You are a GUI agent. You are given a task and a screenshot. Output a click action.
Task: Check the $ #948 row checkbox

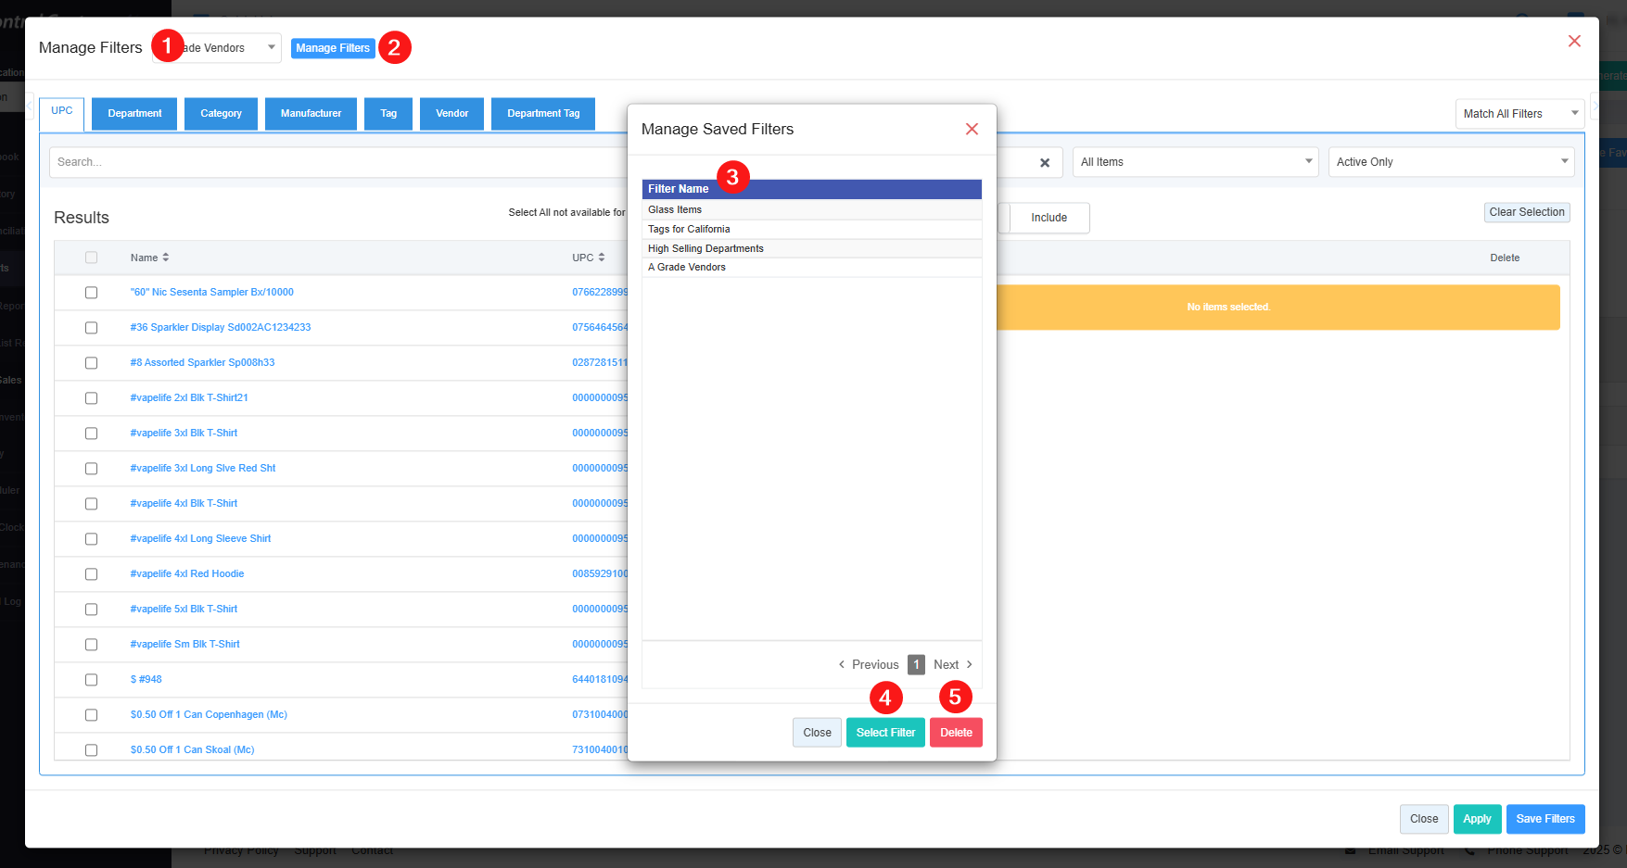coord(91,680)
